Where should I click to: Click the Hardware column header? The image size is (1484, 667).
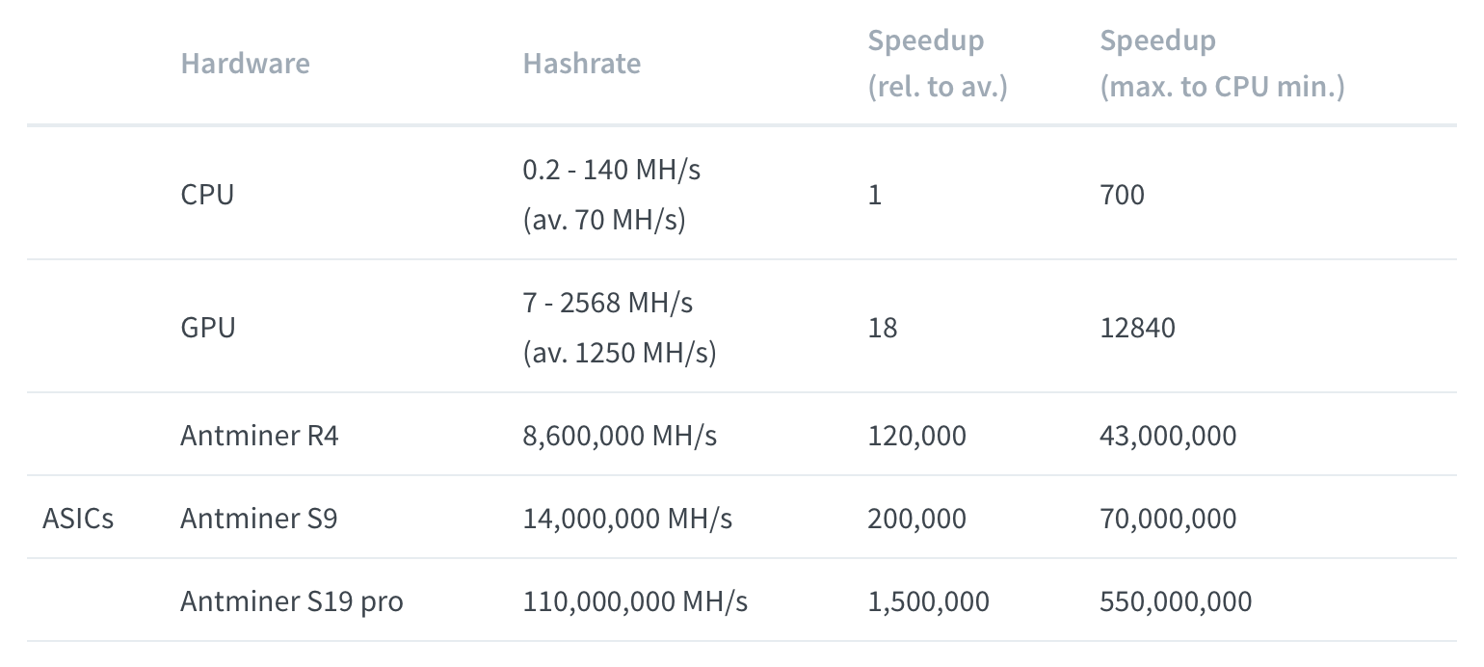(x=245, y=64)
